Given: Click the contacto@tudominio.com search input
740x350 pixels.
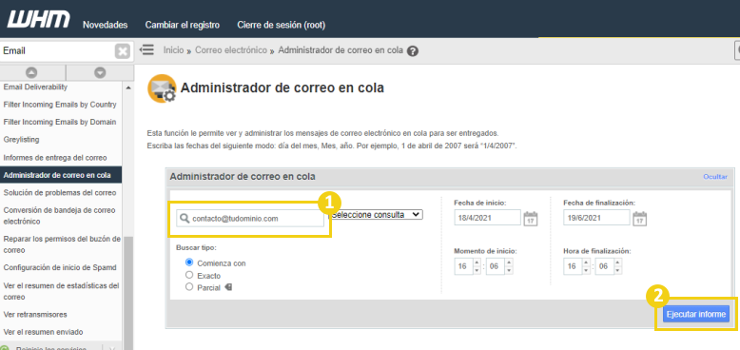Looking at the screenshot, I should pyautogui.click(x=250, y=219).
